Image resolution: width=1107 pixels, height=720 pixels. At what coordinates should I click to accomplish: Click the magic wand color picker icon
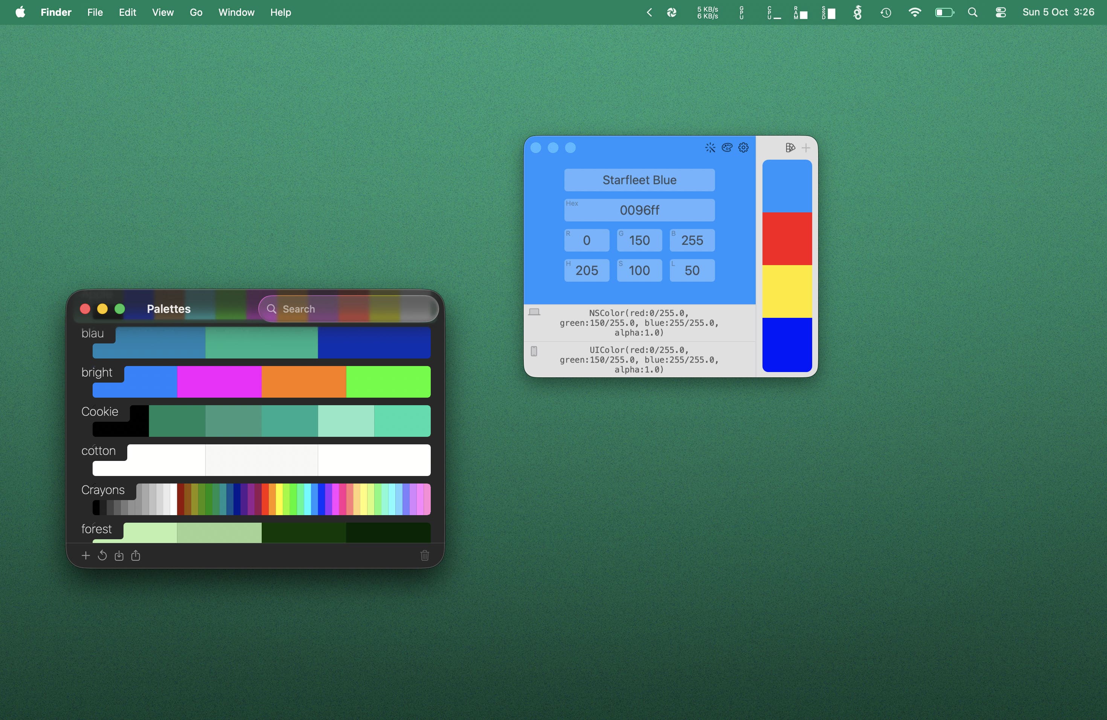pos(710,148)
